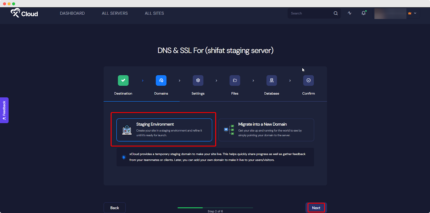430x213 pixels.
Task: Go Back to the previous step
Action: click(114, 208)
